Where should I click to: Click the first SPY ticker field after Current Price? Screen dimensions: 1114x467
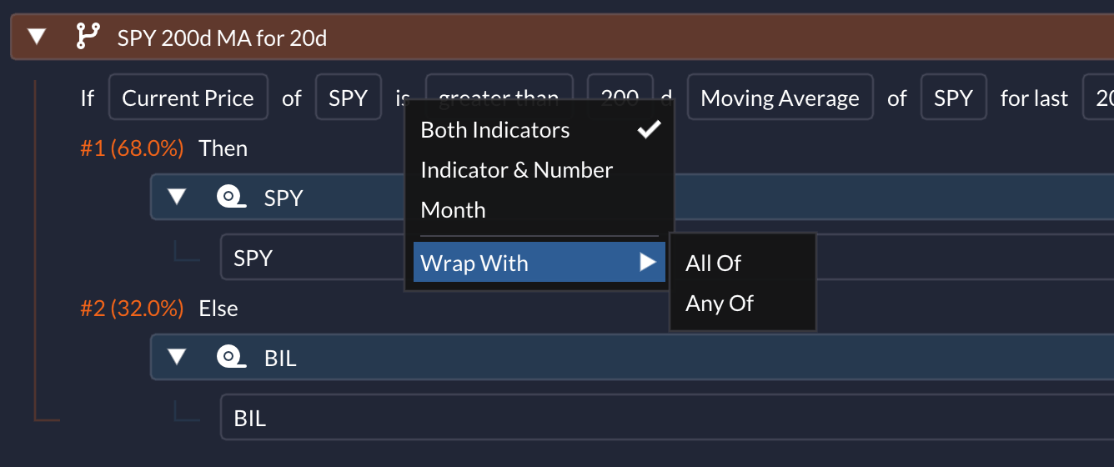pos(349,98)
